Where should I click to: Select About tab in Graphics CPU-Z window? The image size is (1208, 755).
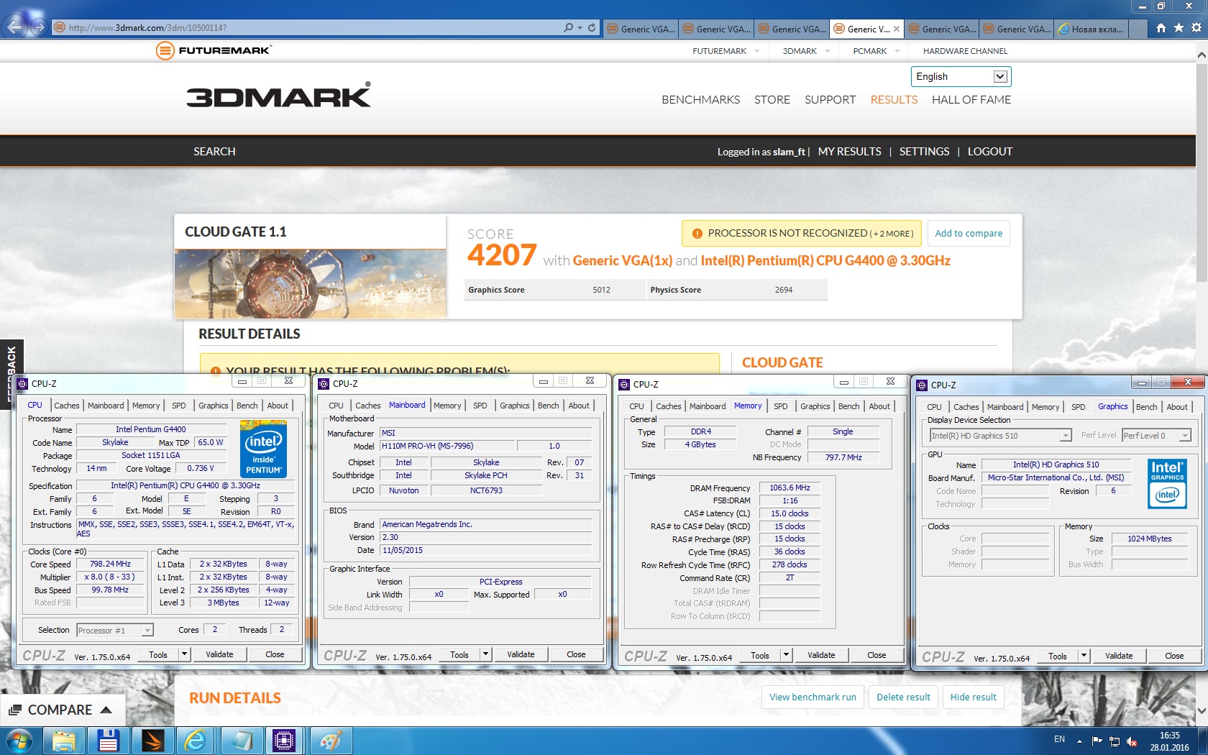pyautogui.click(x=1177, y=407)
